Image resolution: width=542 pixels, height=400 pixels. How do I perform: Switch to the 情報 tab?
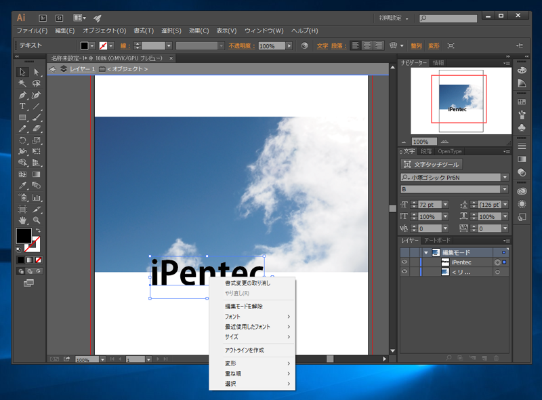pos(438,63)
